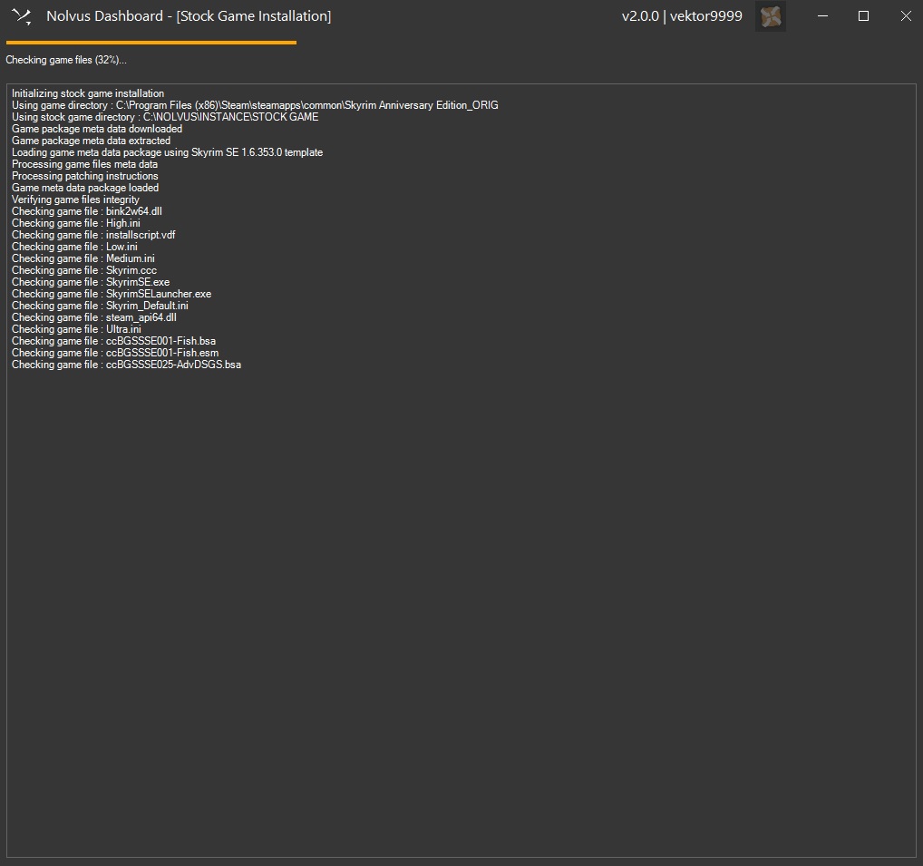Click the 'ccBGSSSE001-Fish.esm' log entry
Image resolution: width=923 pixels, height=866 pixels.
click(x=115, y=353)
